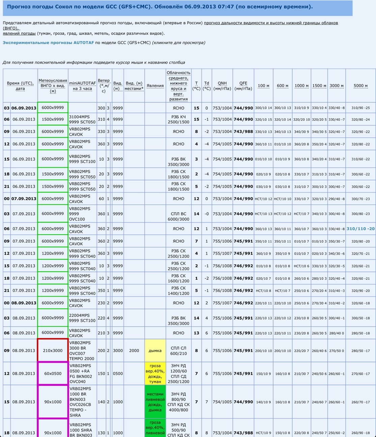Click the magenta-bordered 60x0500 conditions cell
Screen dimensions: 376x437
[x=53, y=373]
